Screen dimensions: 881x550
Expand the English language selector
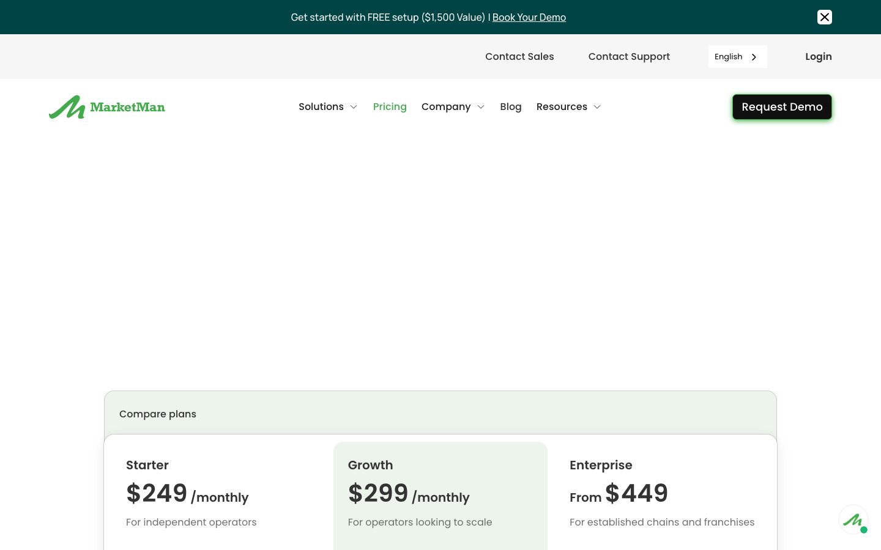pos(737,56)
